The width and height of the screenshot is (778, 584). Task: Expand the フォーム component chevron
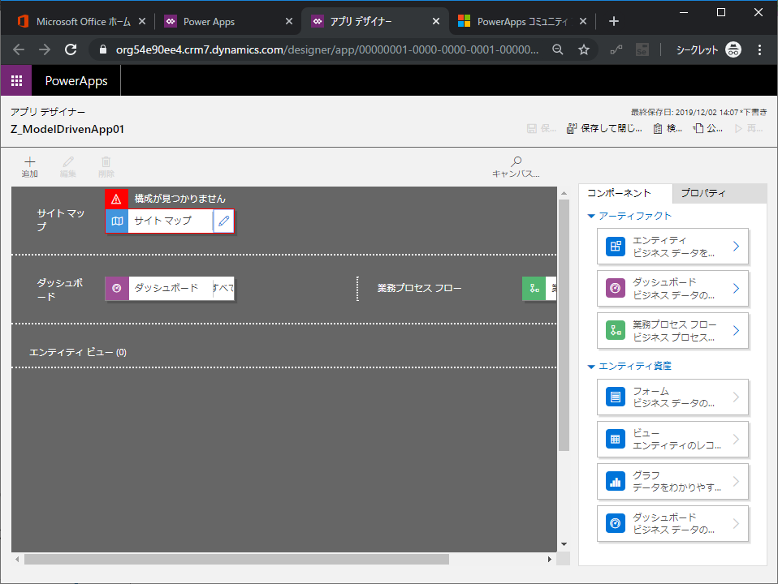[737, 397]
